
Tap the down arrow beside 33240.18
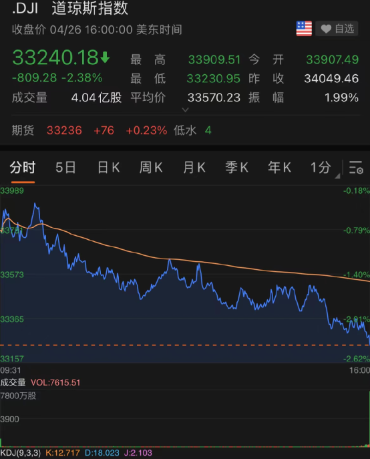105,57
